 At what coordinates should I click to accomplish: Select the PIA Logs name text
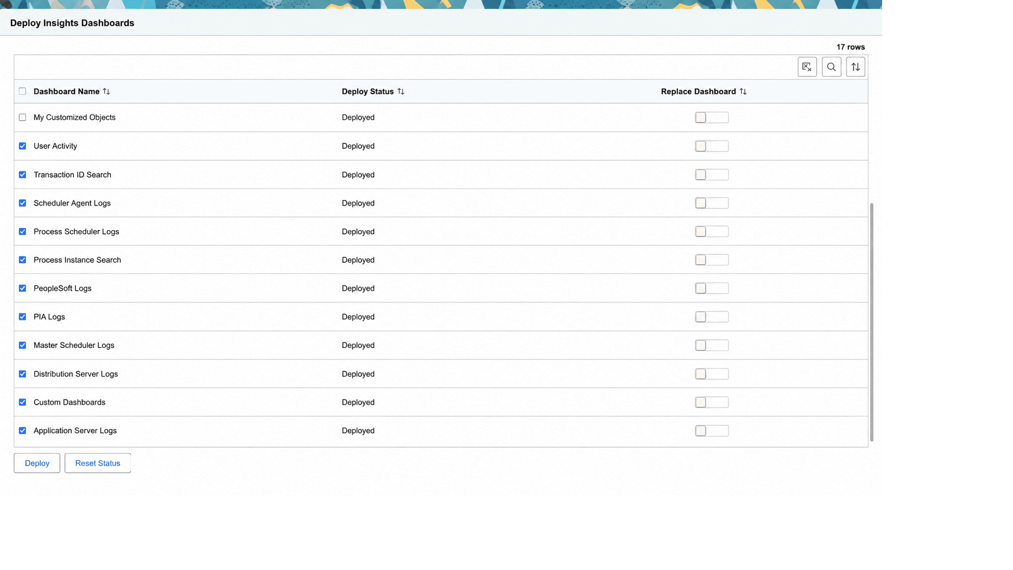click(50, 317)
